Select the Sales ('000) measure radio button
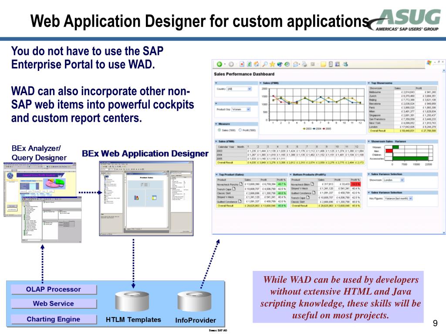 [x=220, y=130]
